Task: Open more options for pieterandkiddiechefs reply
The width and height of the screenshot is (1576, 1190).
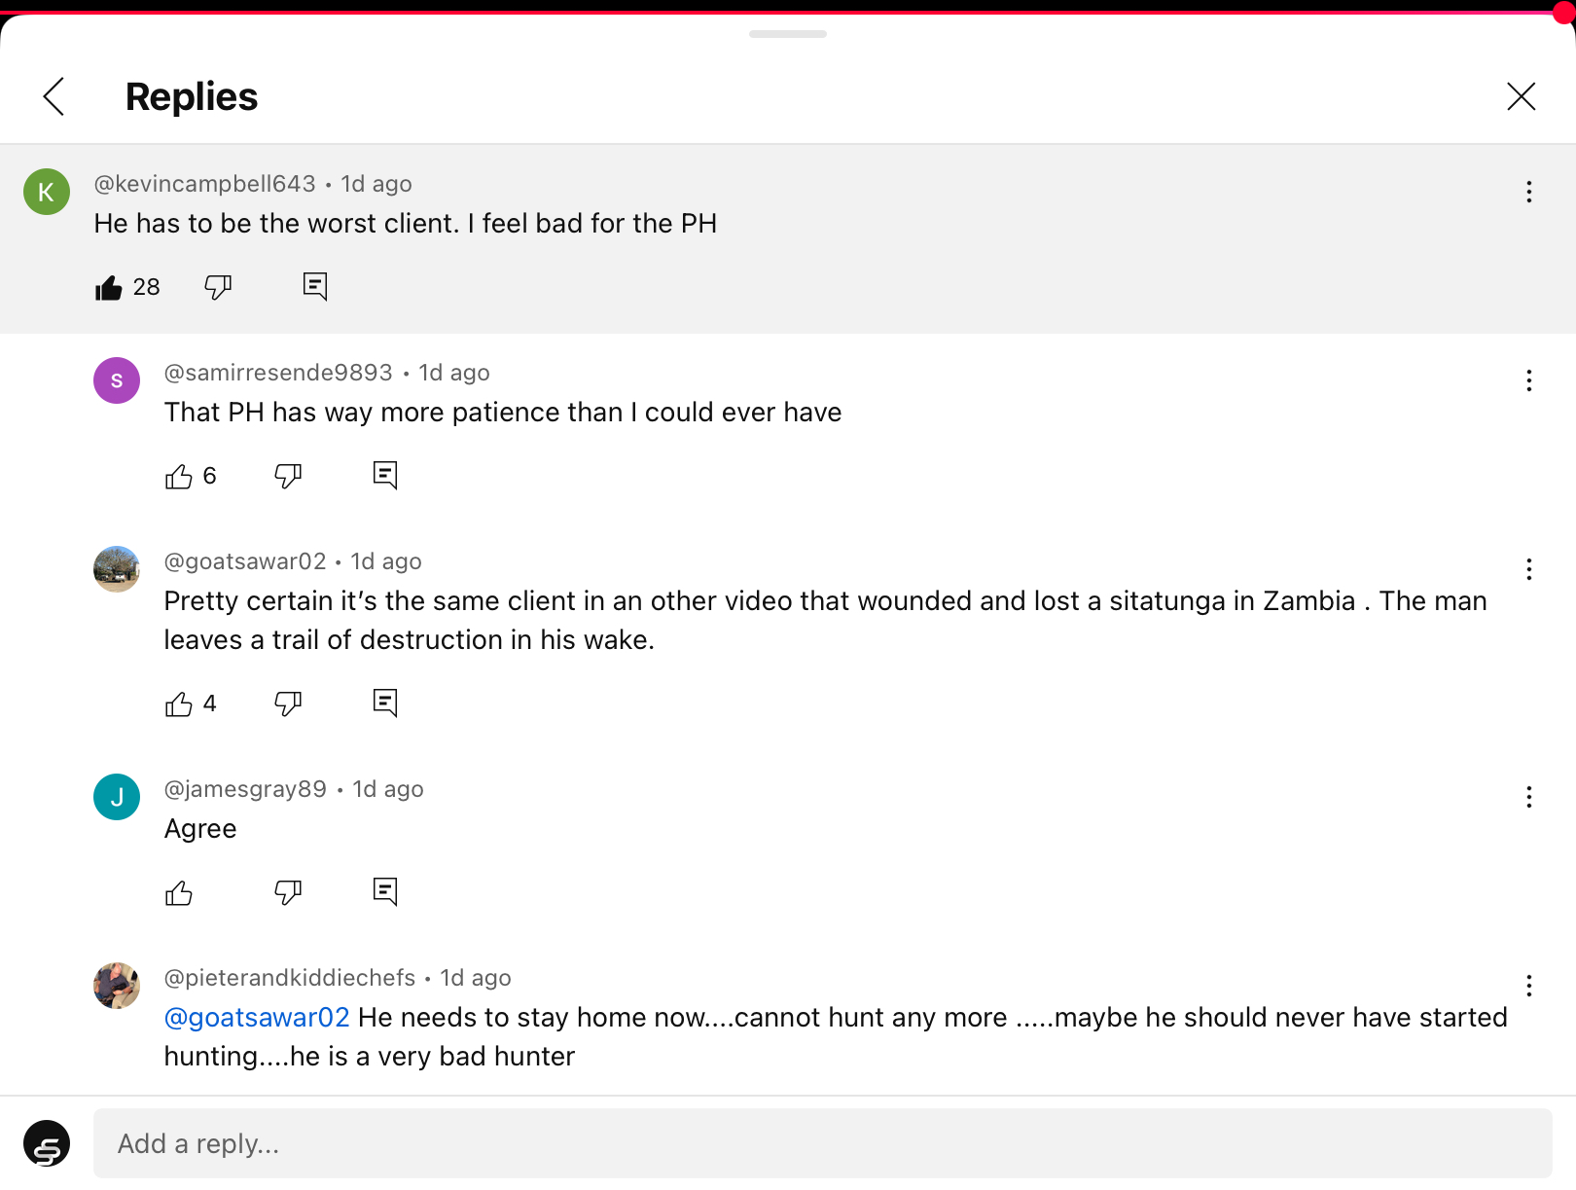Action: 1528,986
